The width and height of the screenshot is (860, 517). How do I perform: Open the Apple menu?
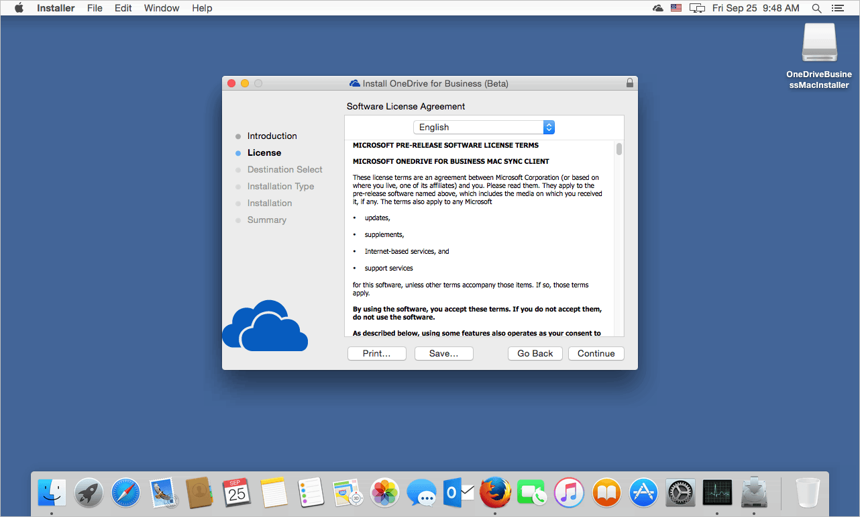click(19, 8)
